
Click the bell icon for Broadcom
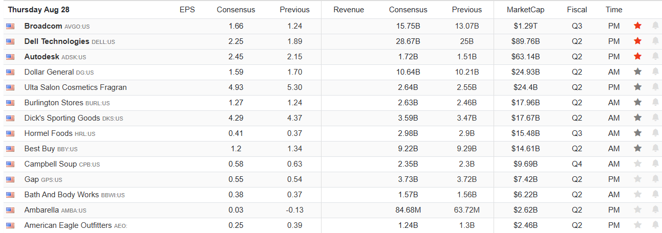pyautogui.click(x=655, y=26)
